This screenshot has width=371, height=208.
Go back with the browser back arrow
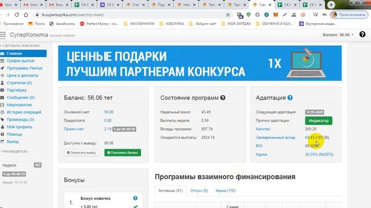[1, 14]
